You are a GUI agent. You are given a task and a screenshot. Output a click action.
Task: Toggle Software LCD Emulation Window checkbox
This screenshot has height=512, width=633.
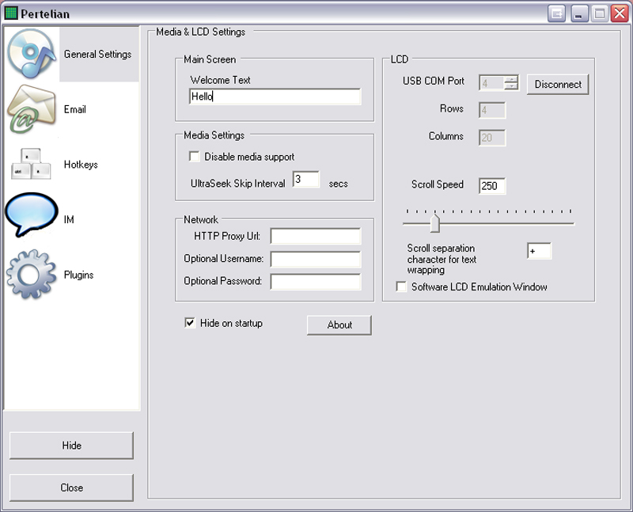(x=401, y=286)
